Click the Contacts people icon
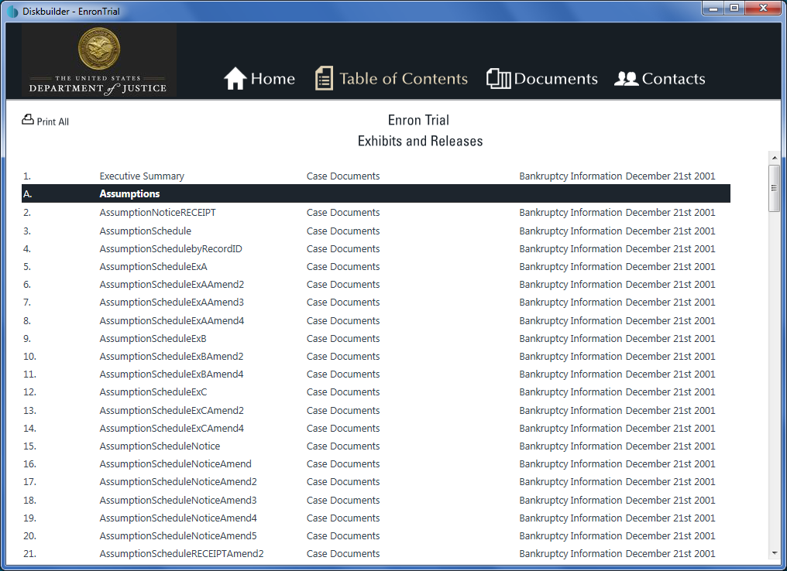This screenshot has height=571, width=787. coord(627,79)
